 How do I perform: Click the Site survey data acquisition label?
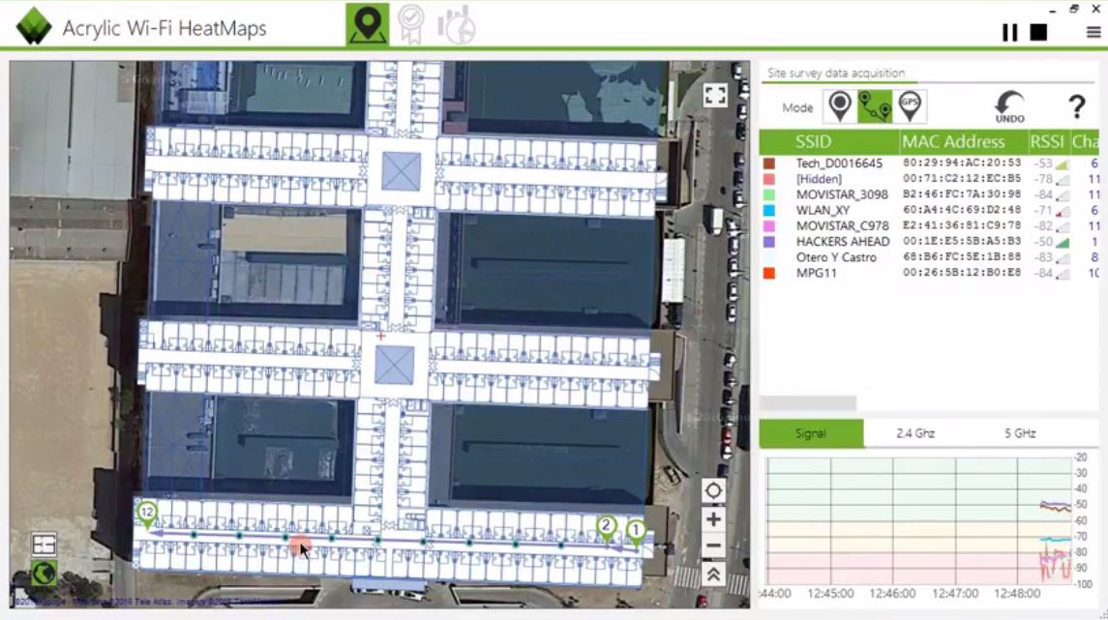836,73
